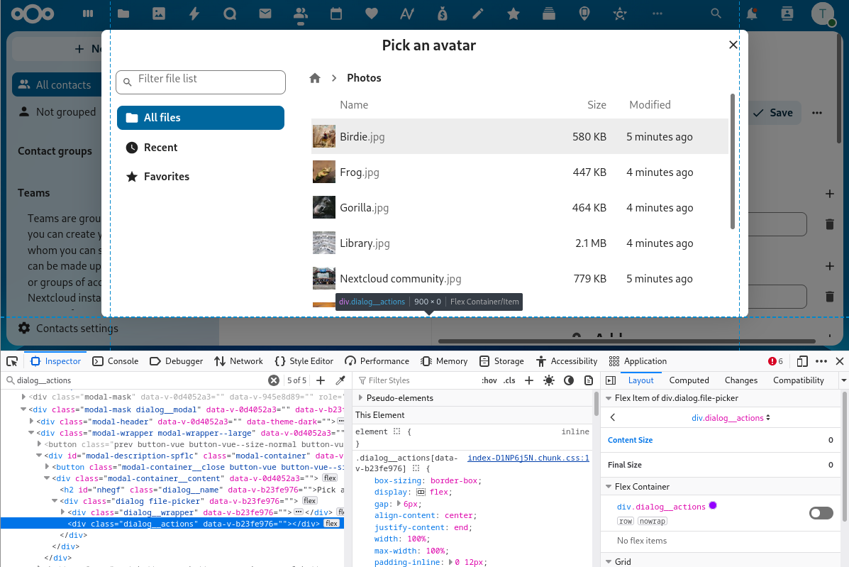Click the eyedropper icon in the inspector search
849x567 pixels.
click(340, 380)
